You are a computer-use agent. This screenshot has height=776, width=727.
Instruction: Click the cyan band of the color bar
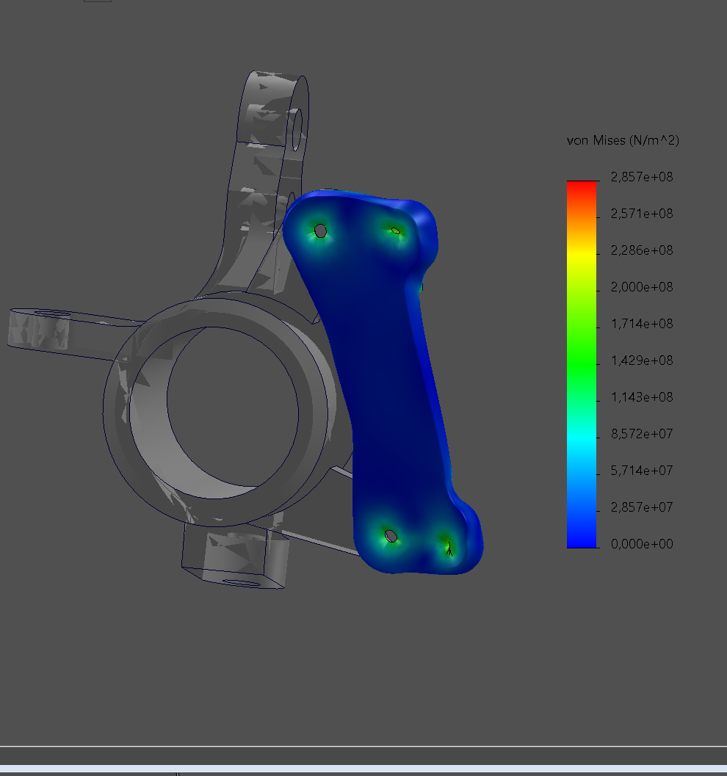[x=581, y=435]
